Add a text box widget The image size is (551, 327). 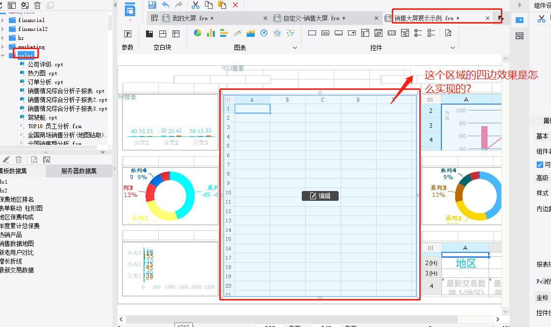point(312,33)
